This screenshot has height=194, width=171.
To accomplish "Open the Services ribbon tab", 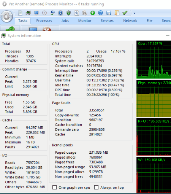I will [x=107, y=21].
